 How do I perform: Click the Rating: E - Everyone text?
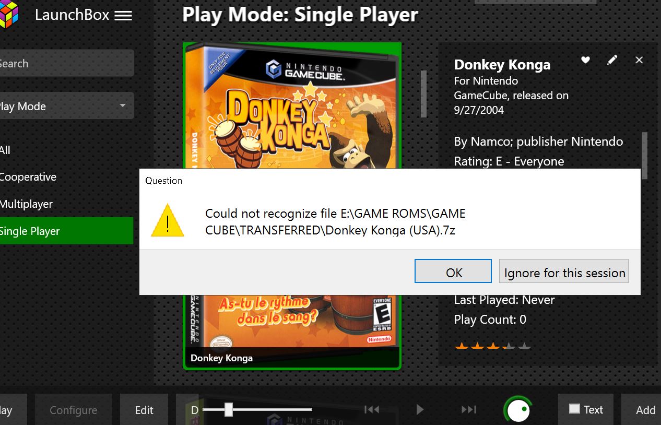pyautogui.click(x=509, y=161)
